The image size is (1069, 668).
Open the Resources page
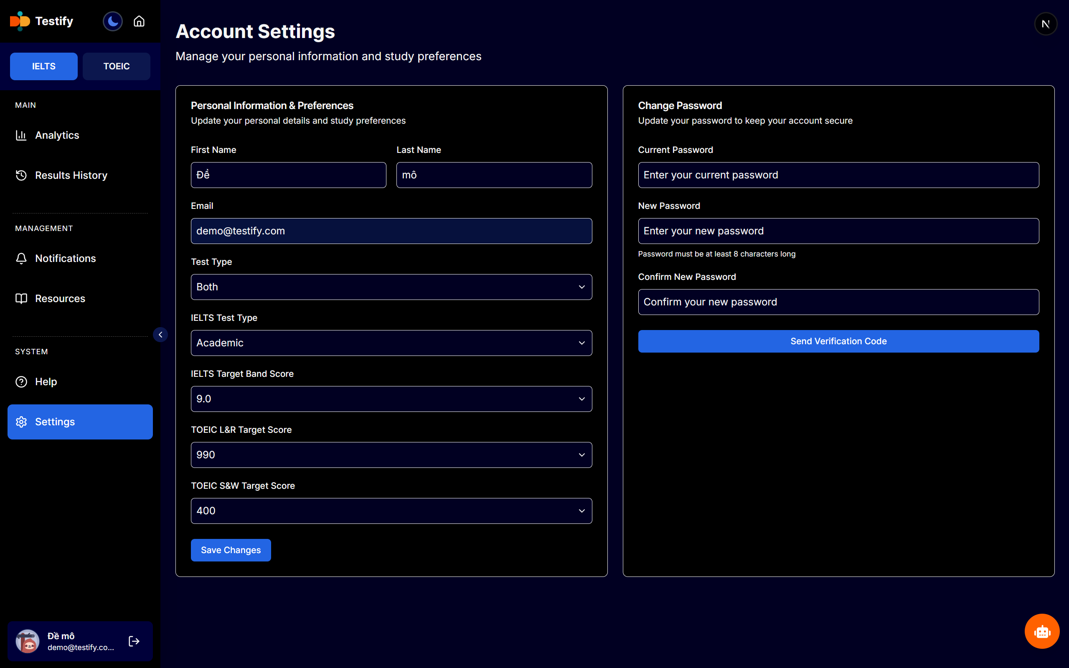click(x=60, y=299)
